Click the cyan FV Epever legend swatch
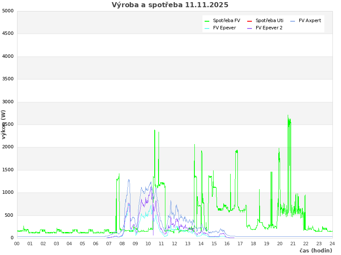 [x=207, y=28]
